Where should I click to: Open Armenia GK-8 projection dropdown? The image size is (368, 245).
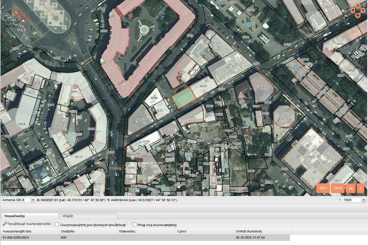click(x=18, y=200)
